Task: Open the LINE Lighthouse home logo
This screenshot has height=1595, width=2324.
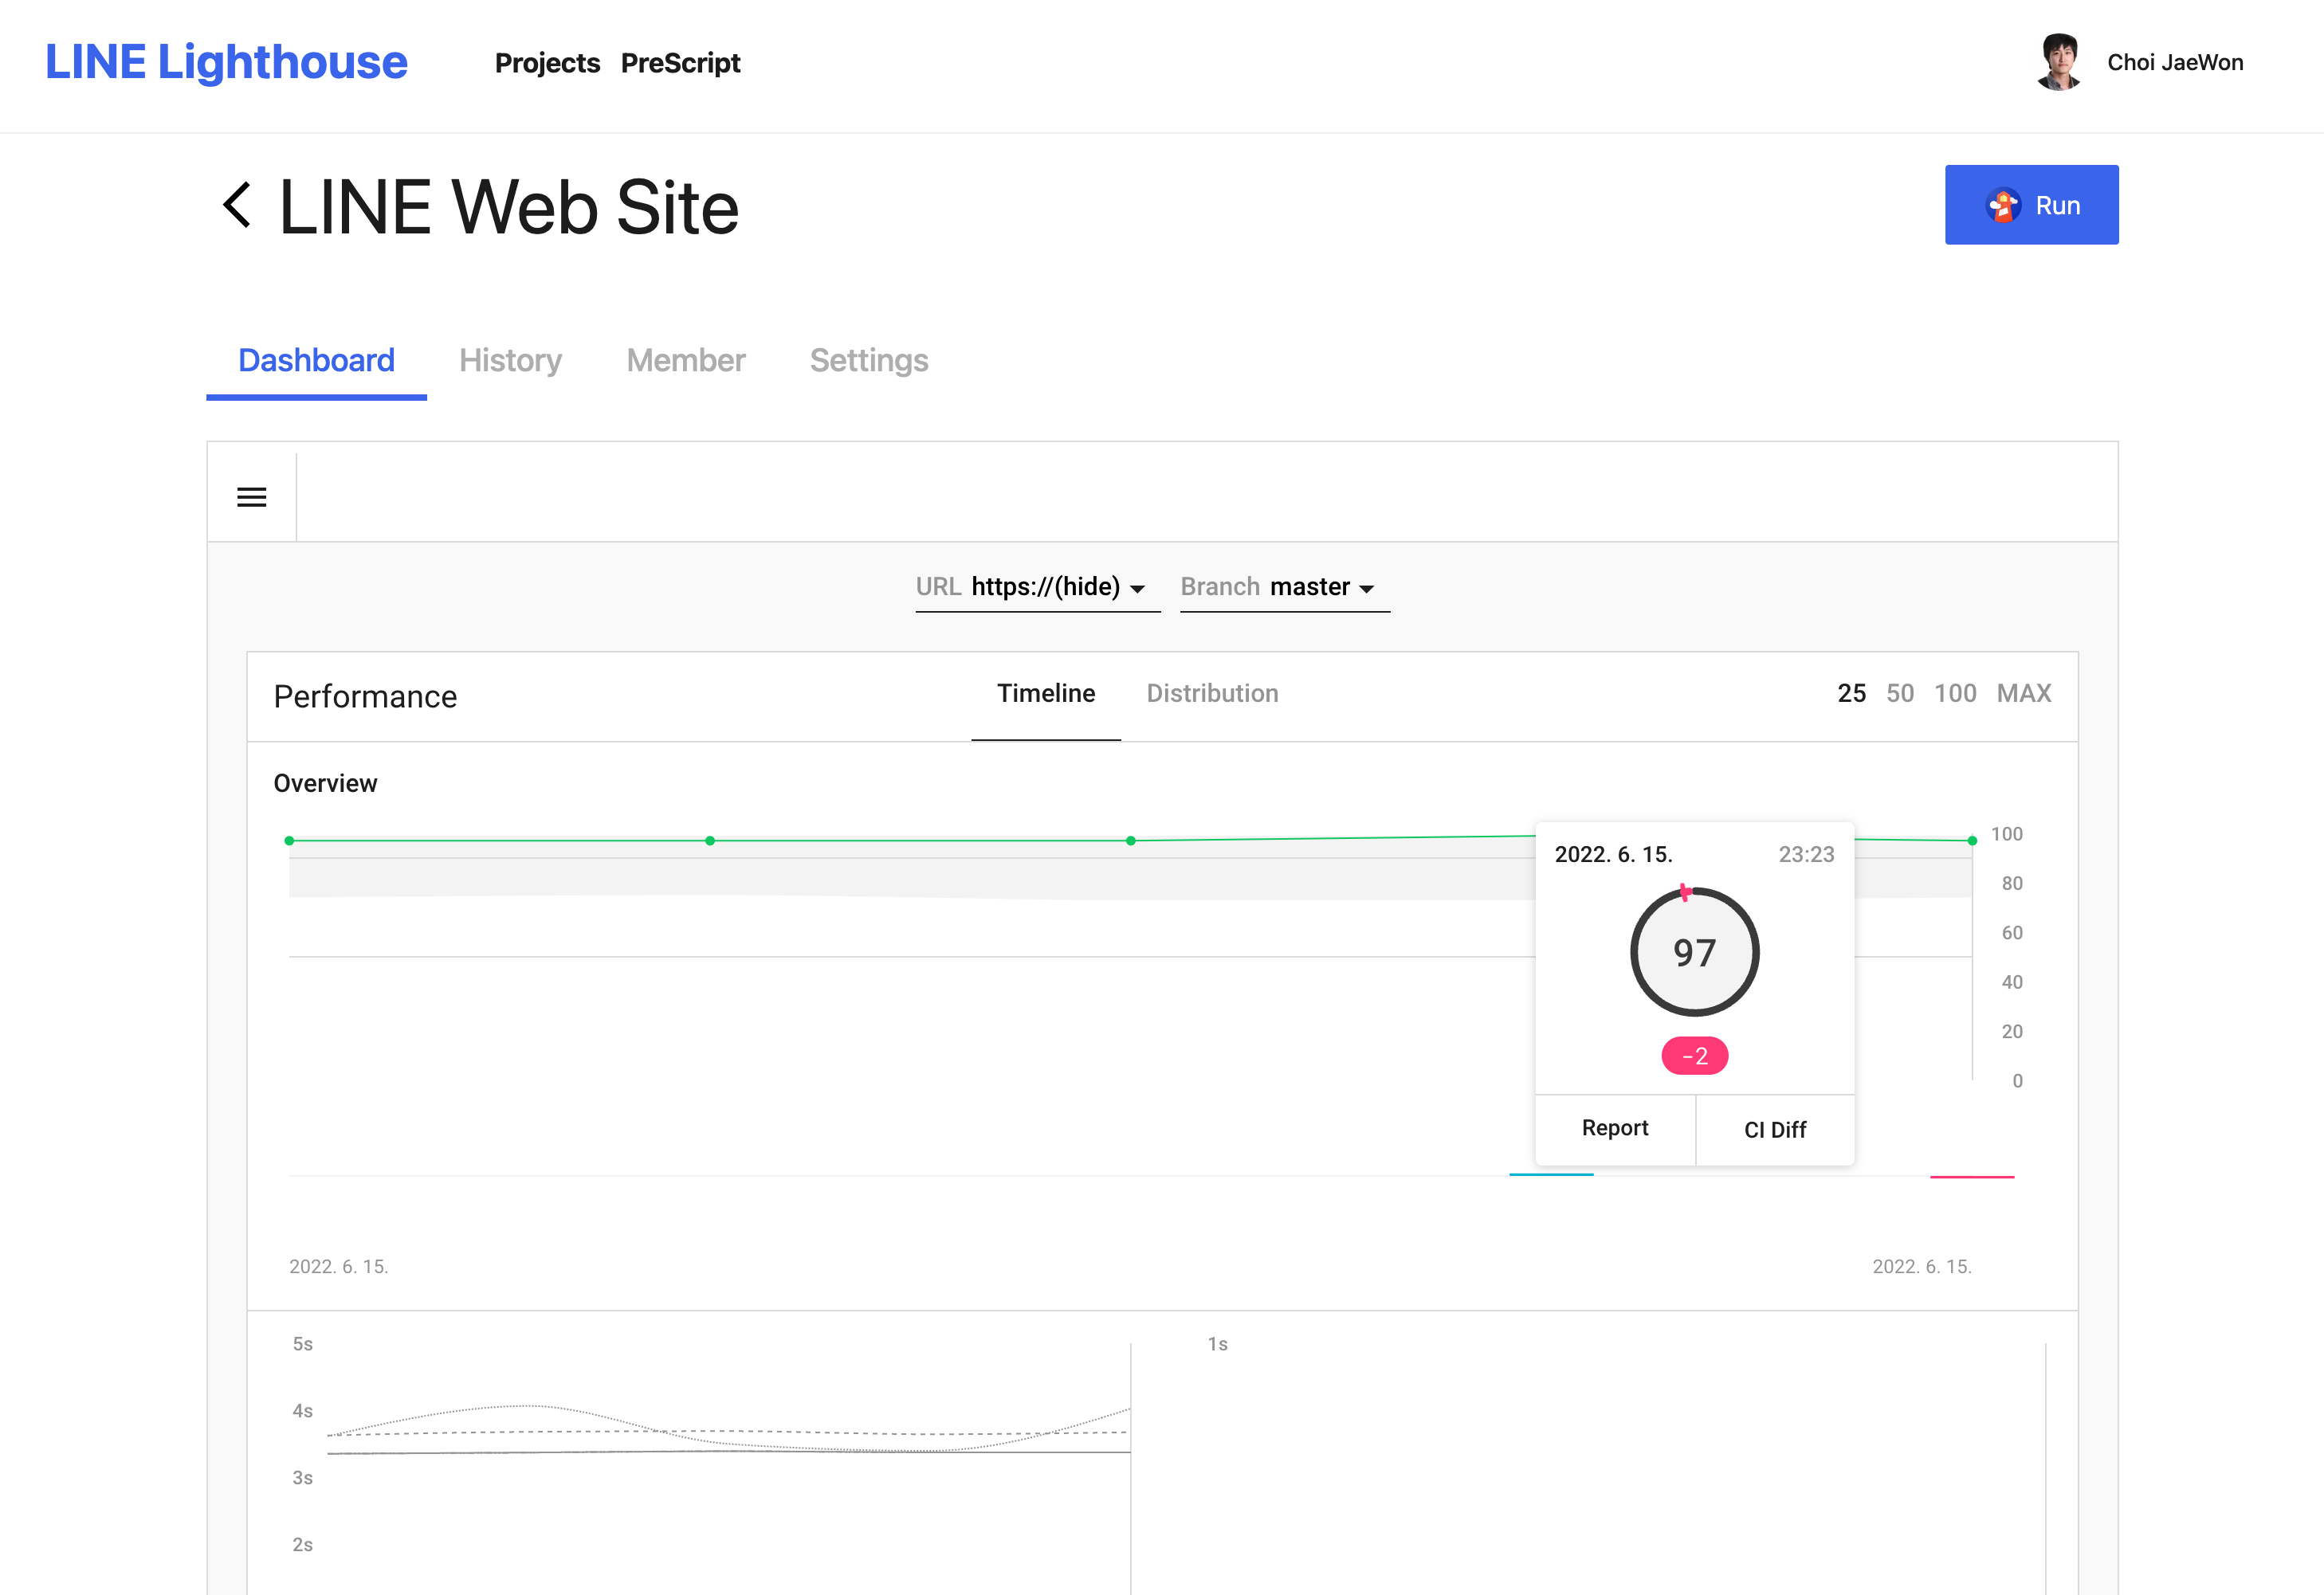Action: tap(226, 62)
